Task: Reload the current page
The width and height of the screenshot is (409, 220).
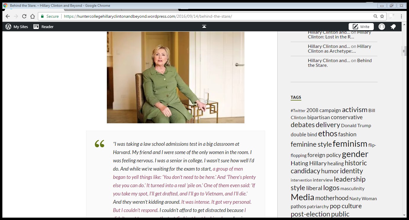Action: point(24,16)
